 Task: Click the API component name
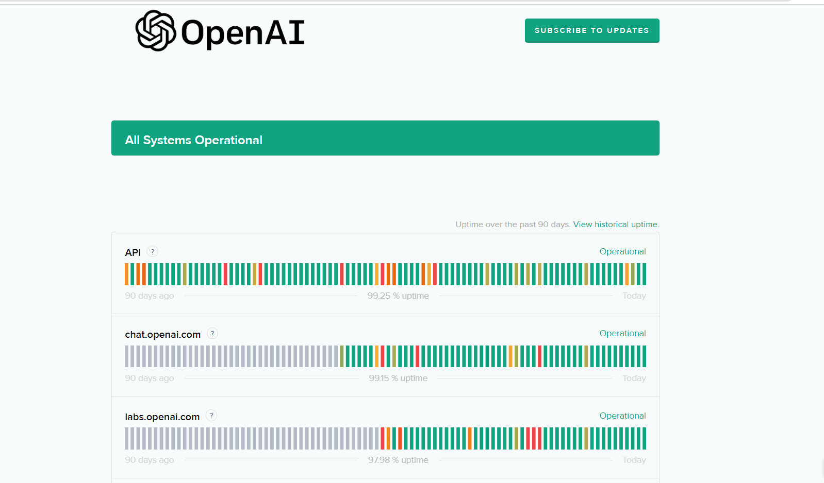pyautogui.click(x=133, y=252)
